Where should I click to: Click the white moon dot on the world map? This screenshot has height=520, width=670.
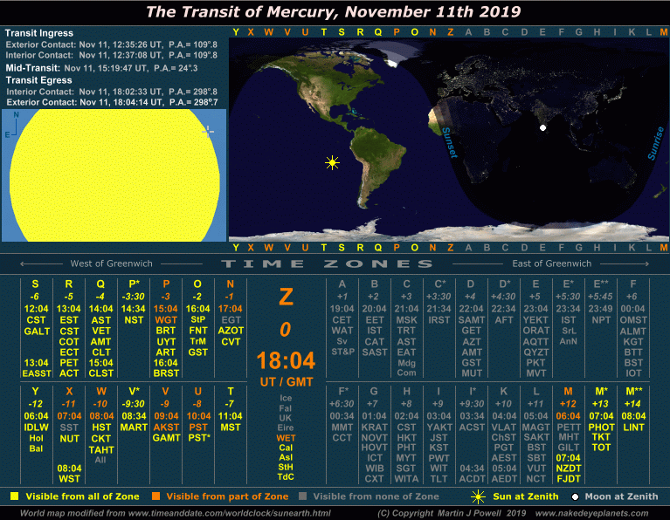point(542,128)
